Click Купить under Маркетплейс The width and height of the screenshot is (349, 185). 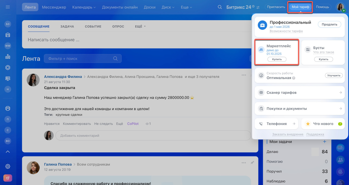coord(277,59)
